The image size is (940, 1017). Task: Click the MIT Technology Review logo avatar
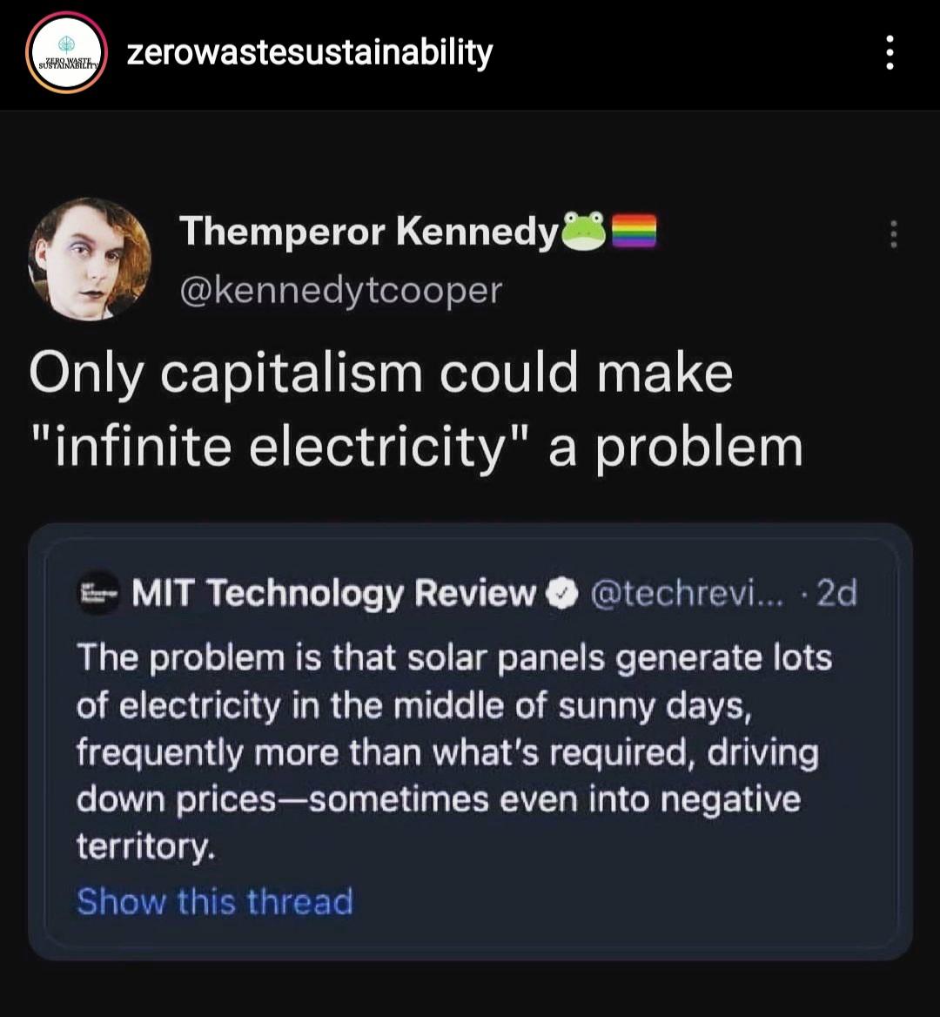pos(97,594)
